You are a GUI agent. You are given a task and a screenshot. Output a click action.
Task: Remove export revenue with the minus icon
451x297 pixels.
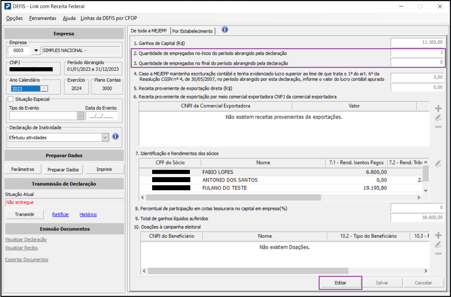(x=438, y=127)
